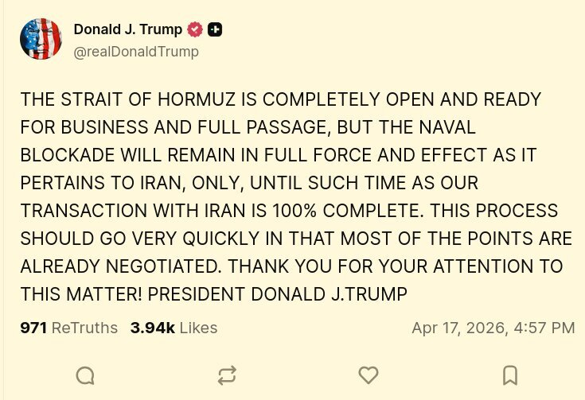Viewport: 585px width, 400px height.
Task: Click the Apr 17, 2026 timestamp
Action: pyautogui.click(x=493, y=328)
